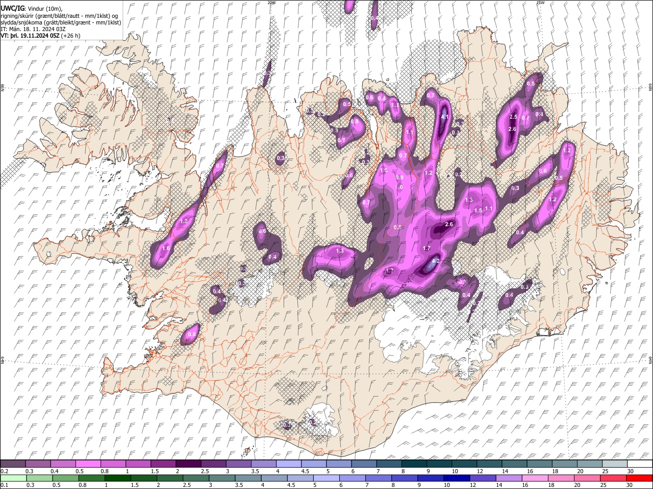Click the 'UWC/IG' title in the header box
Screen dimensions: 653x489
coord(12,9)
